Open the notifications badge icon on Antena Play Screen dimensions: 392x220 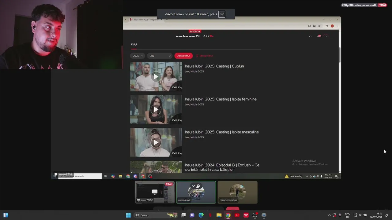click(x=319, y=36)
